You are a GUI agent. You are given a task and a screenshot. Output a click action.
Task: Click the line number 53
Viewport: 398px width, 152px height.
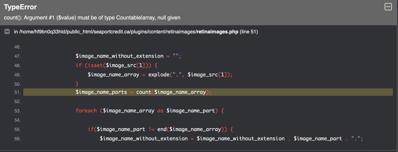click(17, 111)
